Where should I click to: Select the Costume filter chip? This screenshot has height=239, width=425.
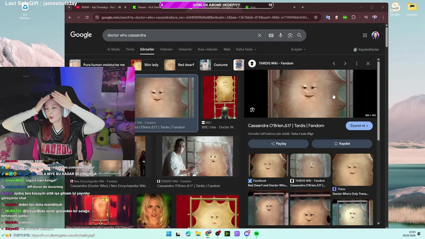[215, 65]
